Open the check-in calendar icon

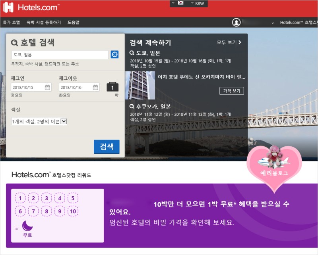[47, 87]
